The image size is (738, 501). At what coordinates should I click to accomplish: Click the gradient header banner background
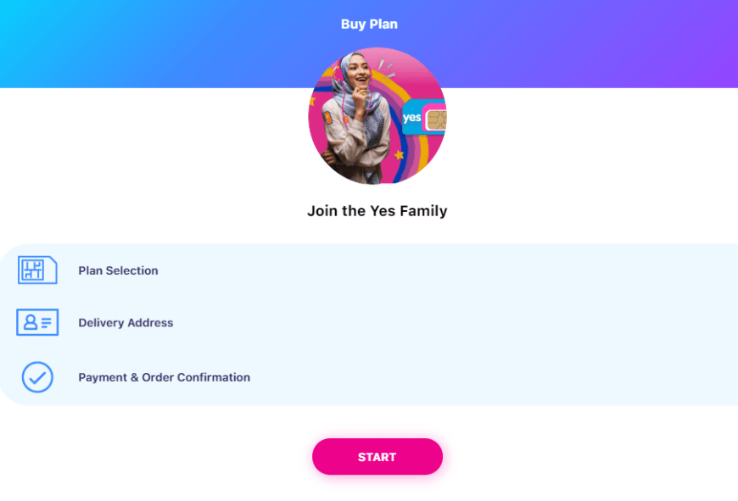141,44
